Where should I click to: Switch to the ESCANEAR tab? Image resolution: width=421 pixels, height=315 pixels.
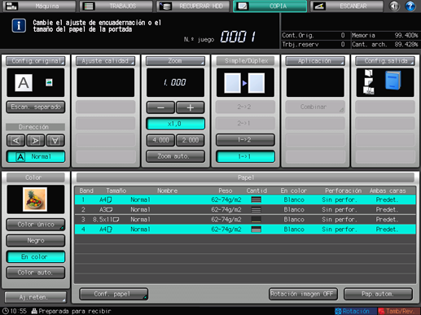(347, 6)
